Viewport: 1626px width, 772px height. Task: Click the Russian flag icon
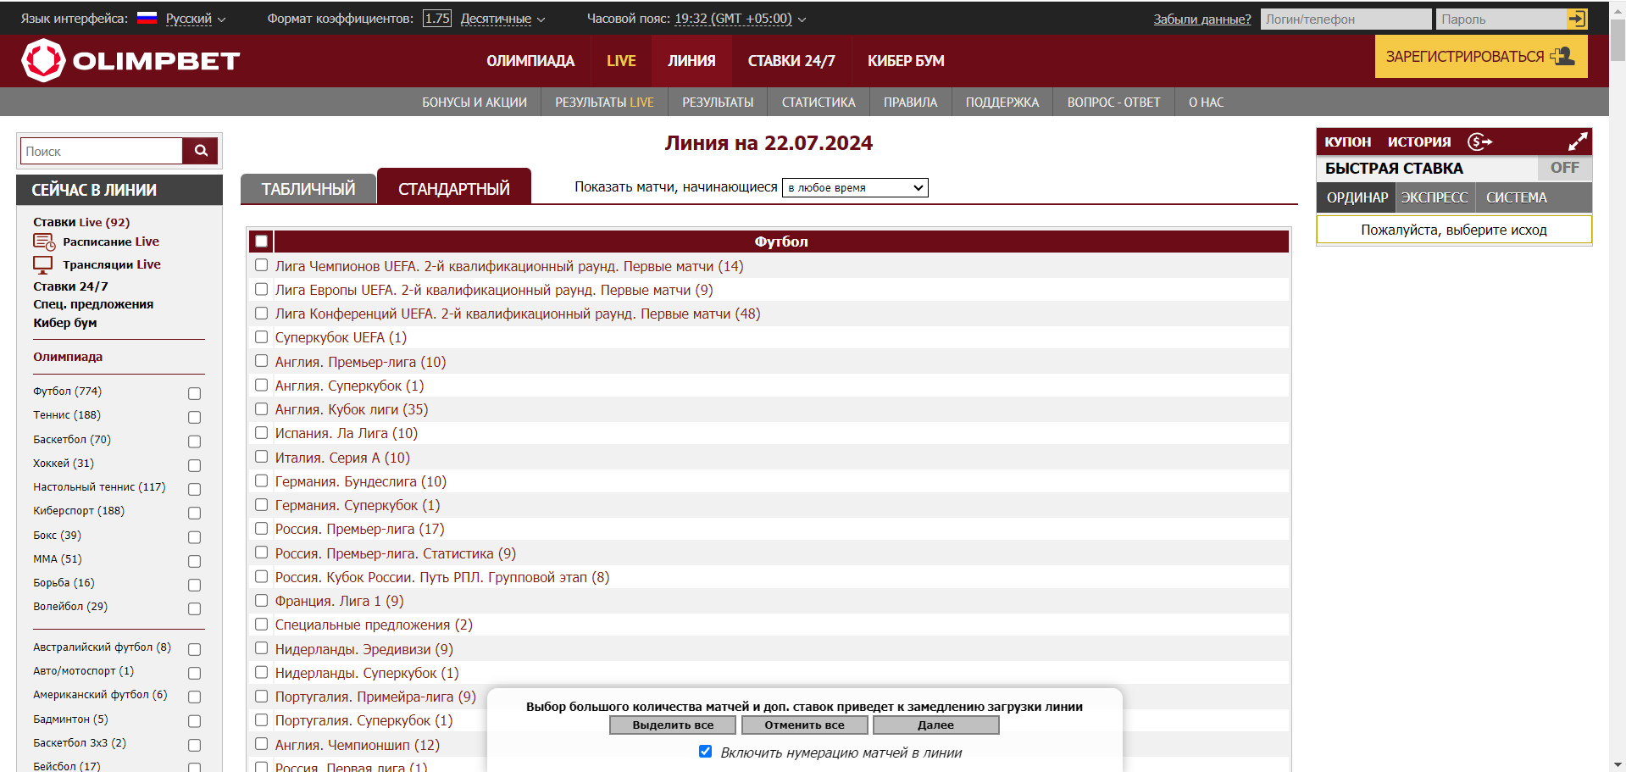point(147,18)
